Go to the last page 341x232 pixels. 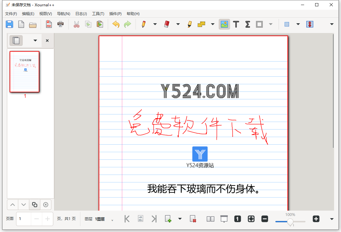154,219
